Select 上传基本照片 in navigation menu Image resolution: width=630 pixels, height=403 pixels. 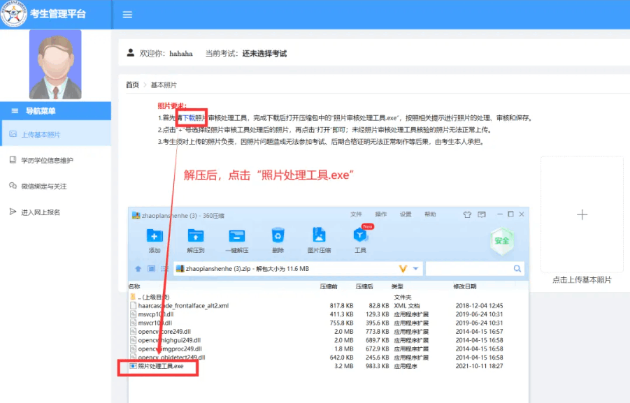click(41, 135)
